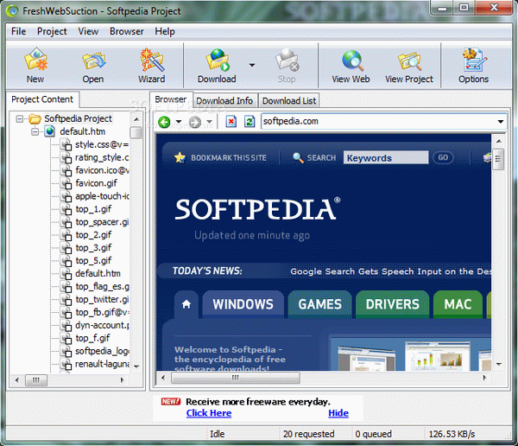Click the browser horizontal scrollbar thumb
Screen dimensions: 518x446
pyautogui.click(x=236, y=378)
